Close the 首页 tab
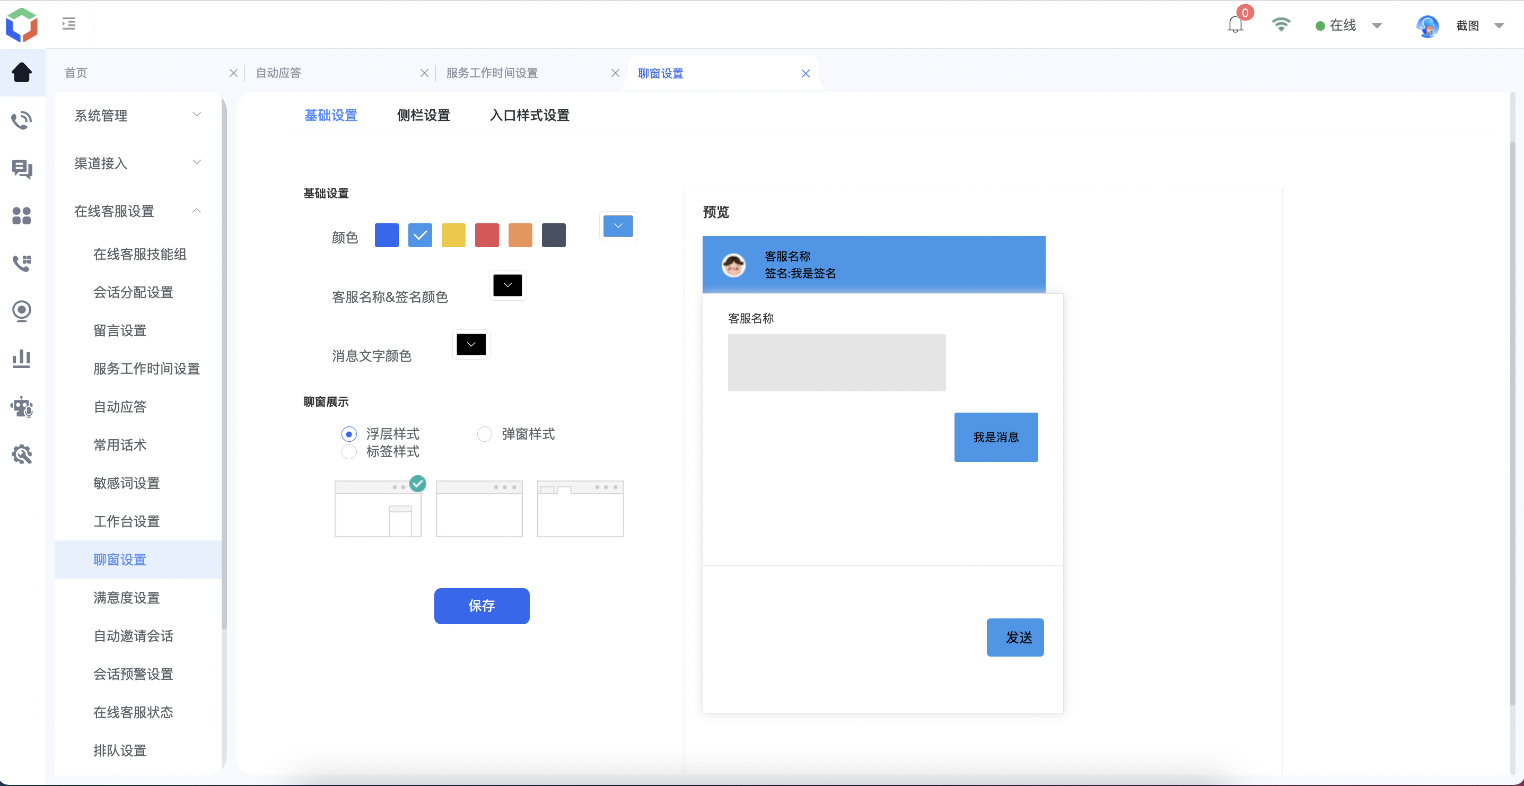Viewport: 1524px width, 786px height. 234,73
